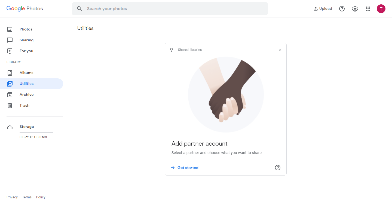Click the Sharing chat bubble icon
This screenshot has height=206, width=392.
10,40
